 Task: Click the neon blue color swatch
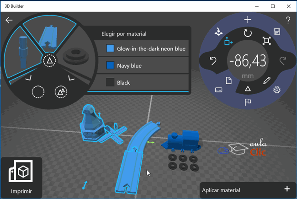point(110,48)
